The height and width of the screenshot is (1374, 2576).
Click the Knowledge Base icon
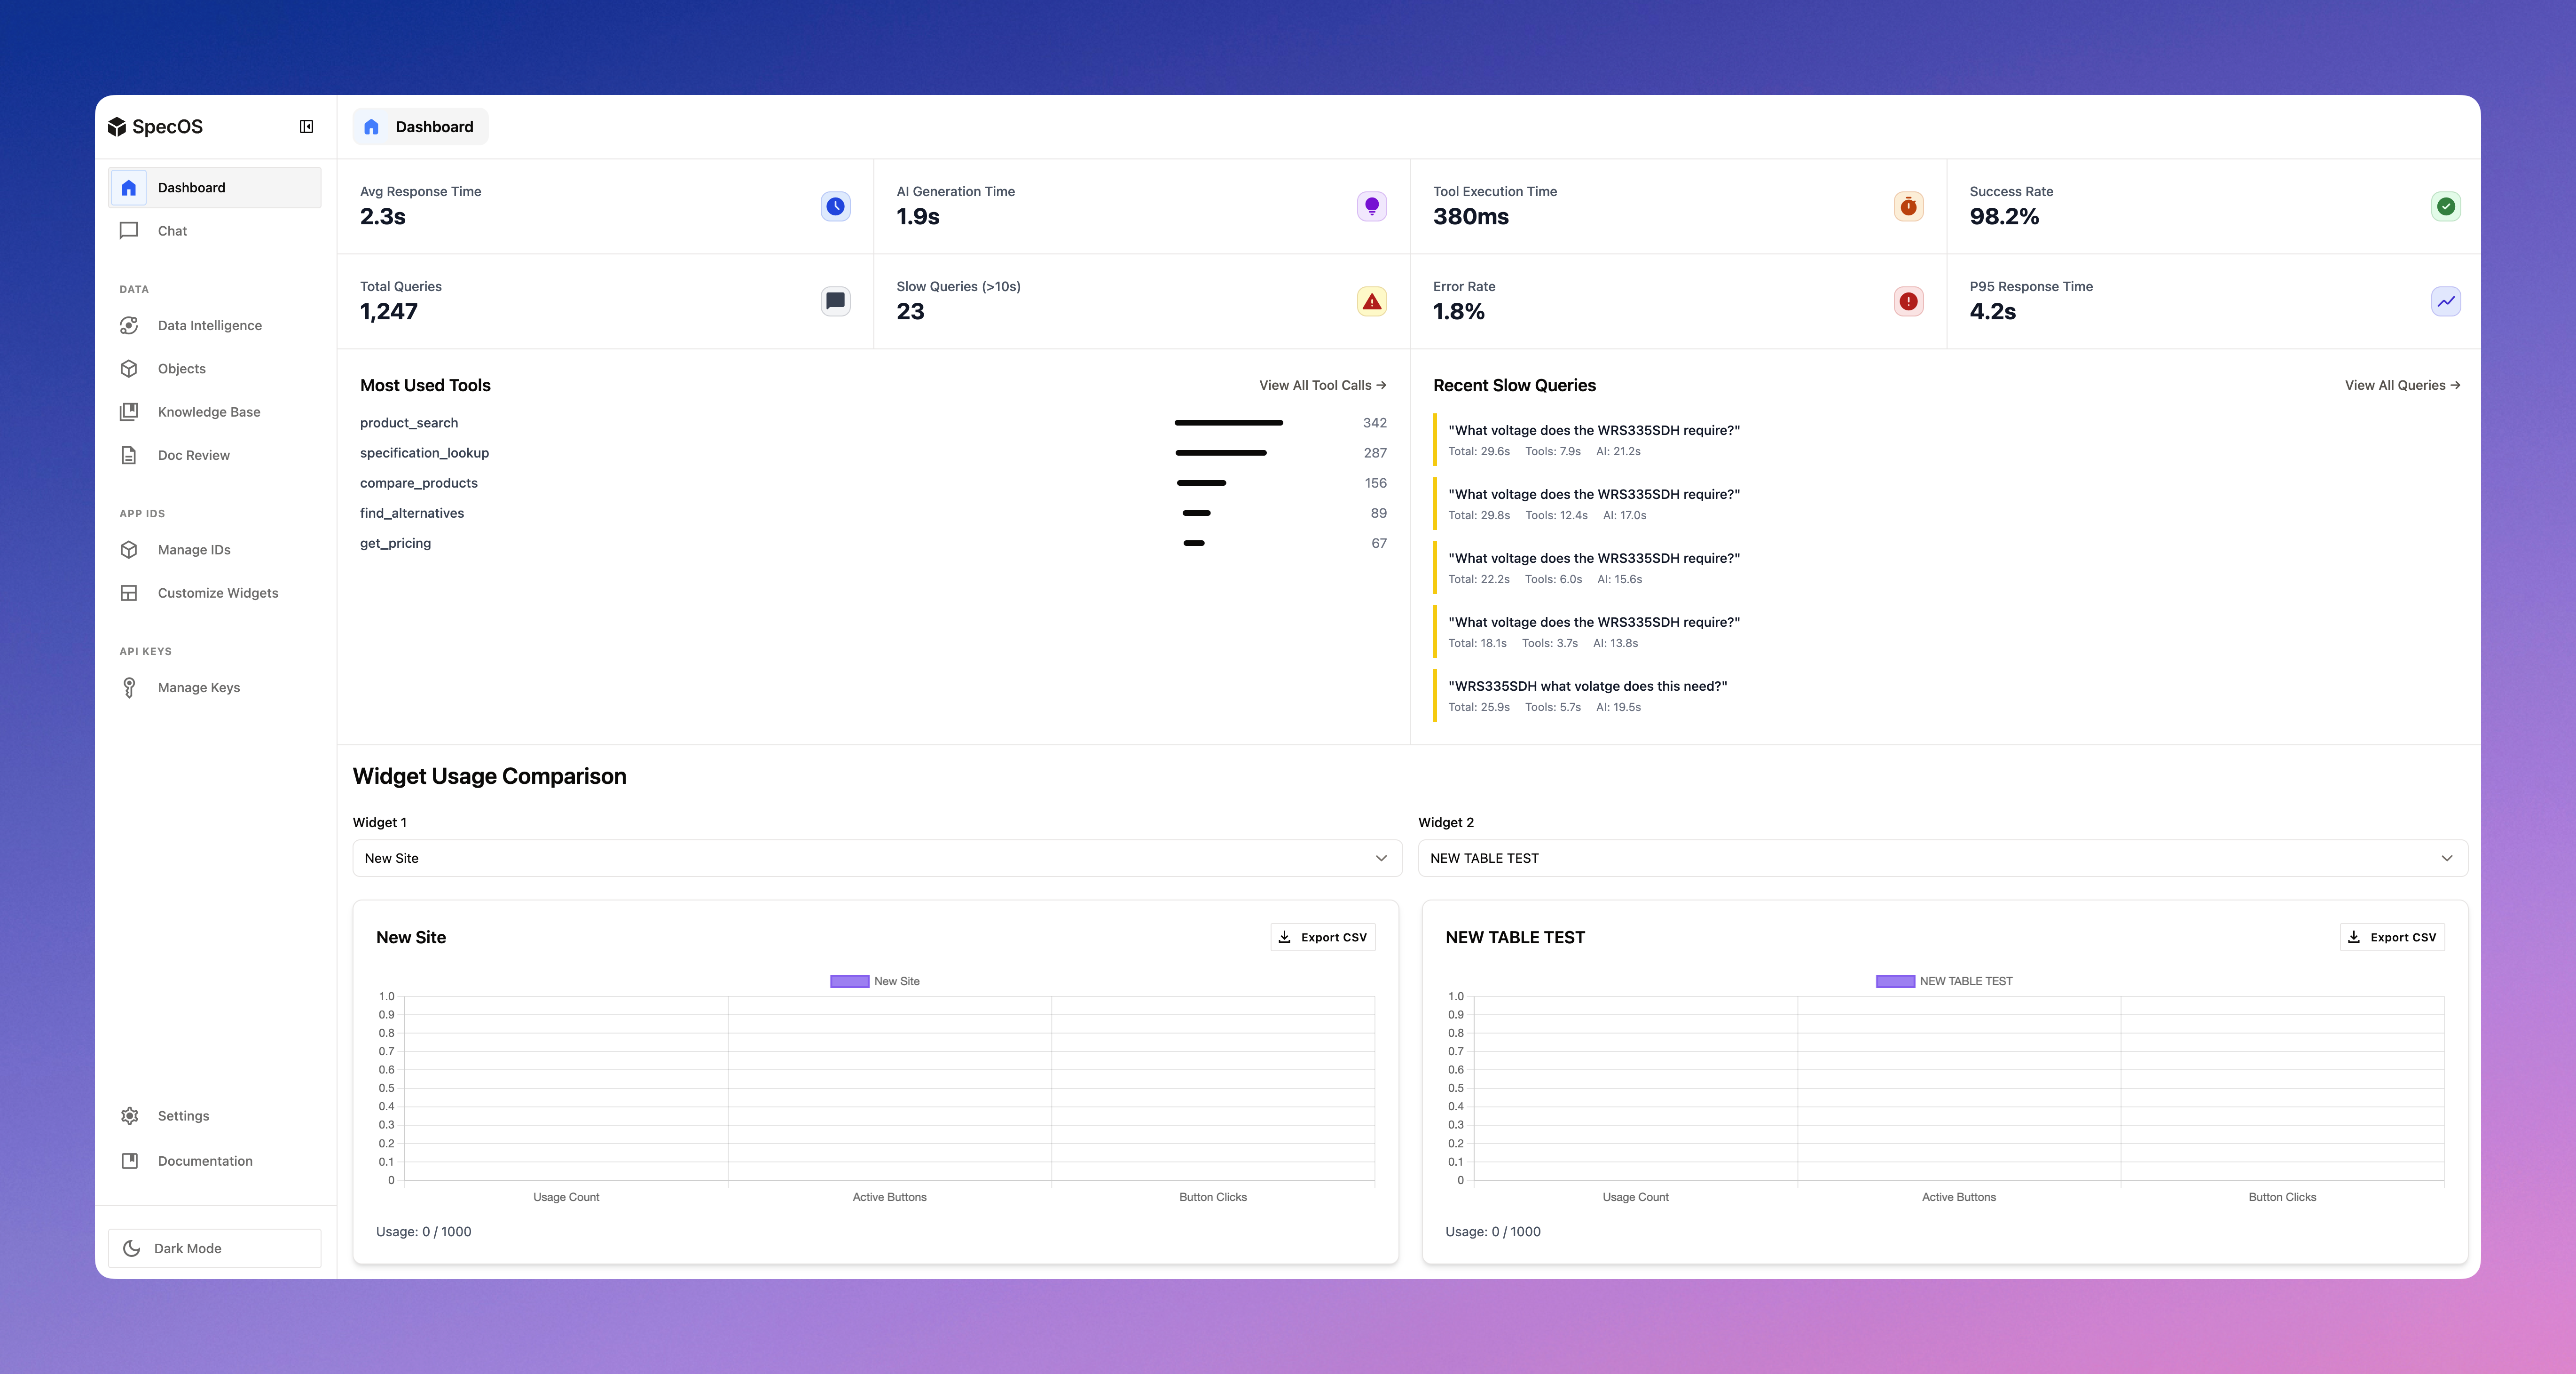129,412
